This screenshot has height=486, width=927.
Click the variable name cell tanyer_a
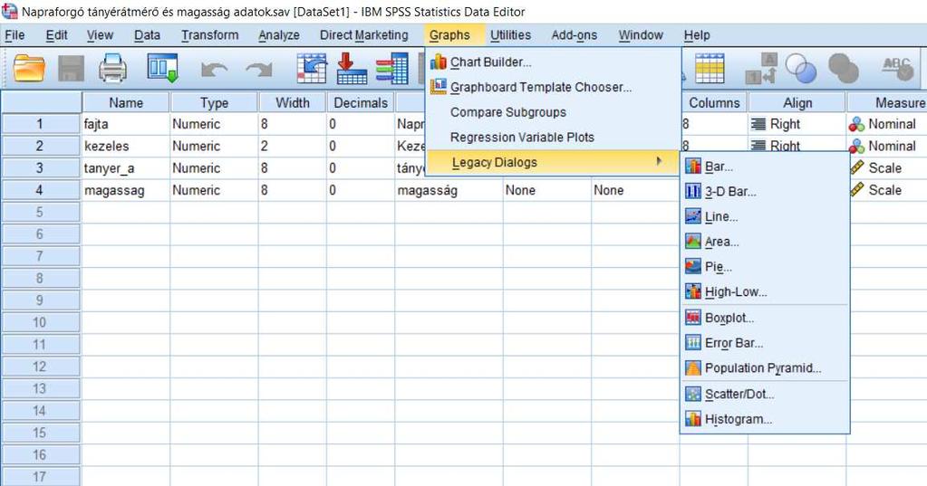tap(126, 168)
